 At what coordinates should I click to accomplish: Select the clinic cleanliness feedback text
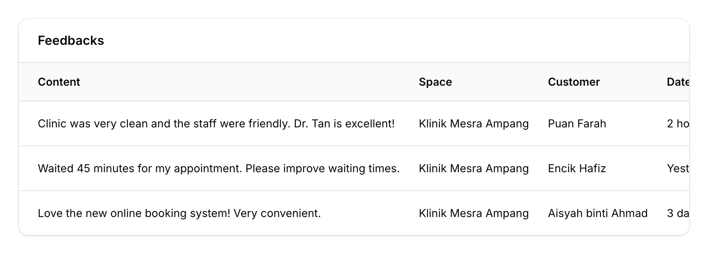point(216,123)
